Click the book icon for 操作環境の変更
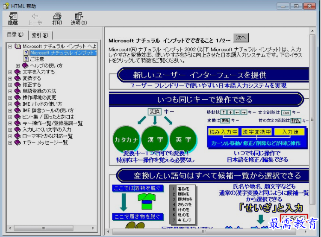The height and width of the screenshot is (237, 321). tap(18, 98)
